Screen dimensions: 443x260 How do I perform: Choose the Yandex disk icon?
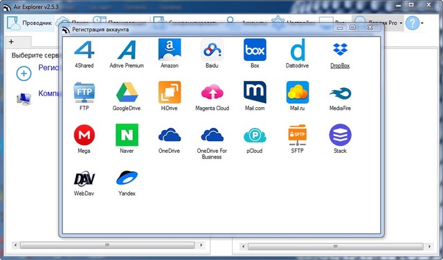pyautogui.click(x=127, y=178)
